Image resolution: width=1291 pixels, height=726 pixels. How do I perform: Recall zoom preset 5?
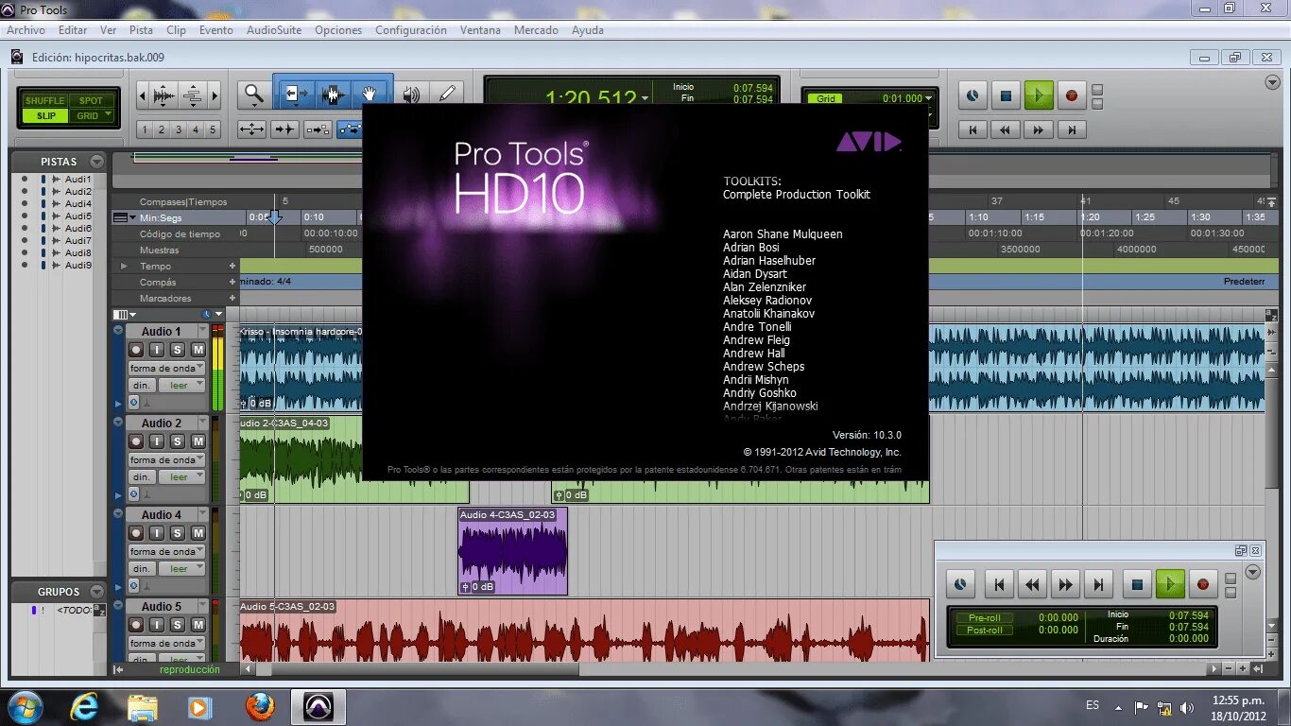pyautogui.click(x=213, y=130)
